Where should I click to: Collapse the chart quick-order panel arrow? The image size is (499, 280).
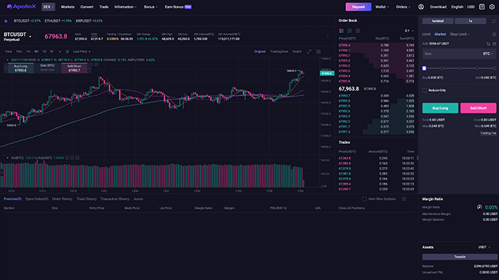point(90,68)
